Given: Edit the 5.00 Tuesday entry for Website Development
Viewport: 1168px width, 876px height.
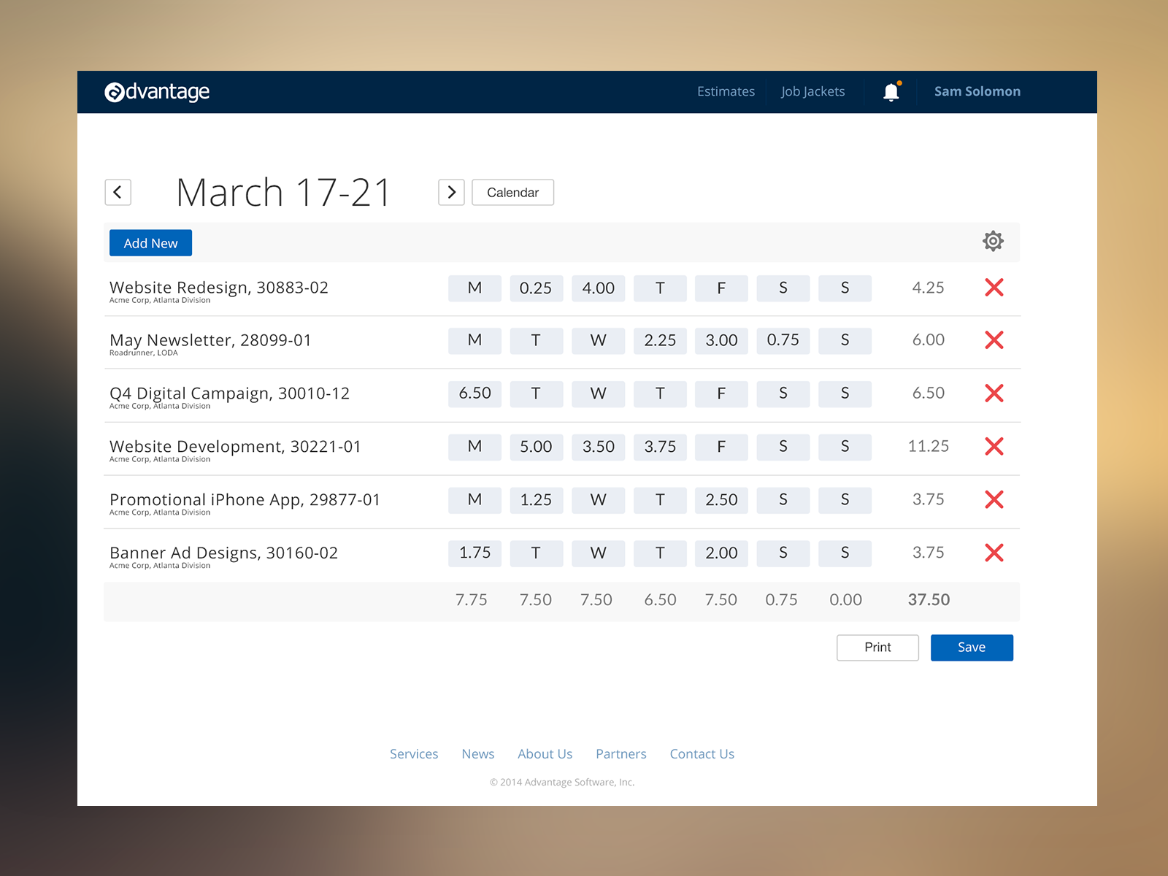Looking at the screenshot, I should (x=536, y=447).
